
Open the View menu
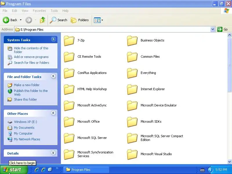(25, 11)
